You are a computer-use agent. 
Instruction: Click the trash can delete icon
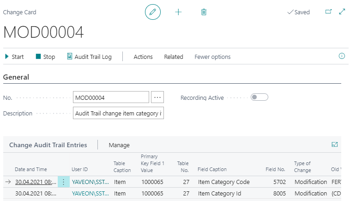coord(204,12)
